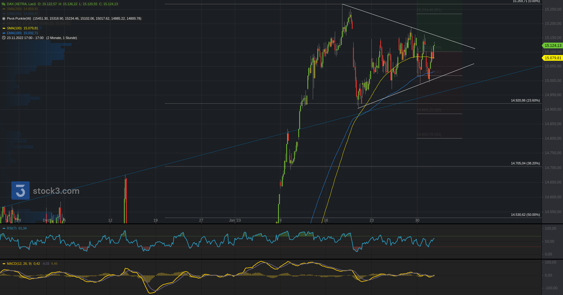Click the yellow SMA(100) line marker
563x295 pixels.
coord(4,28)
